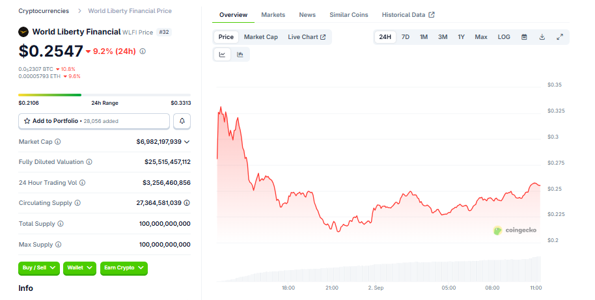Click the 24h Range progress bar
This screenshot has width=595, height=300.
point(104,95)
